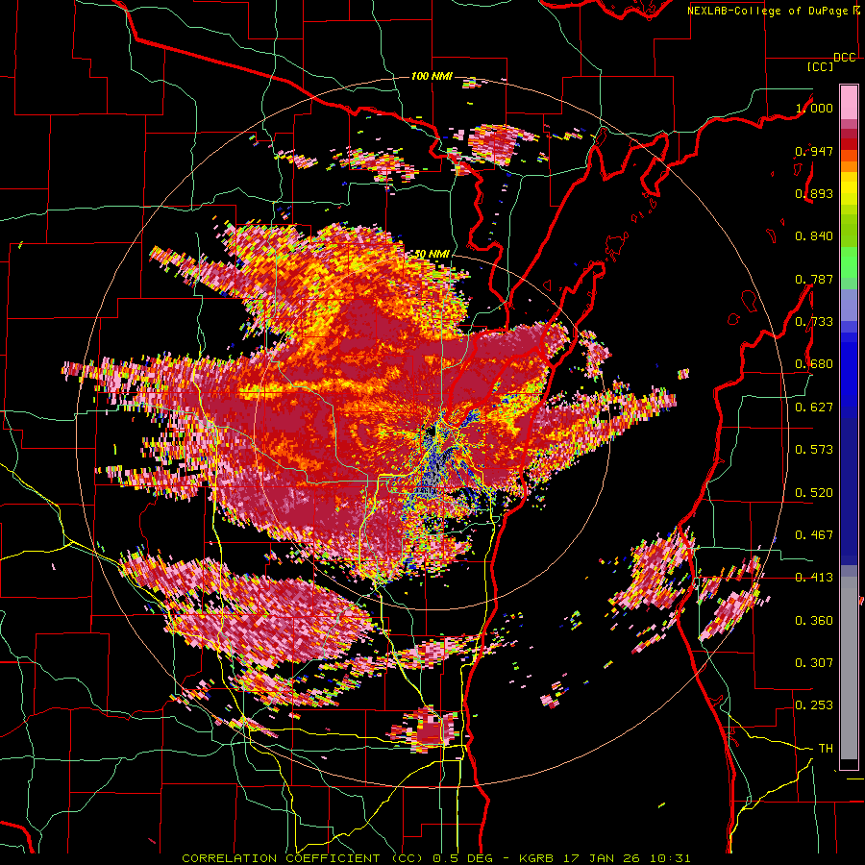The image size is (865, 865).
Task: Click the pink top band of color scale
Action: (849, 102)
